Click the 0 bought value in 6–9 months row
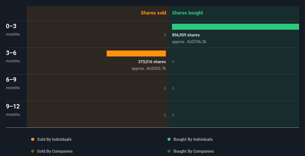 tap(173, 88)
